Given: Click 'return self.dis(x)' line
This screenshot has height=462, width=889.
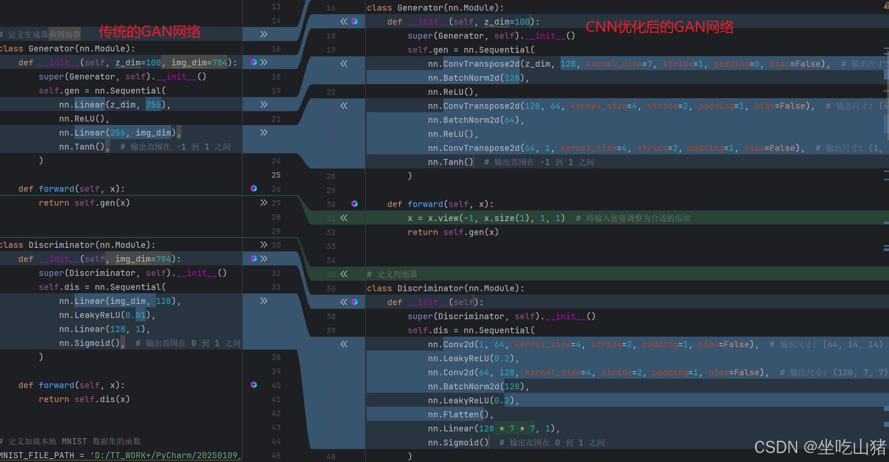Looking at the screenshot, I should (x=84, y=399).
